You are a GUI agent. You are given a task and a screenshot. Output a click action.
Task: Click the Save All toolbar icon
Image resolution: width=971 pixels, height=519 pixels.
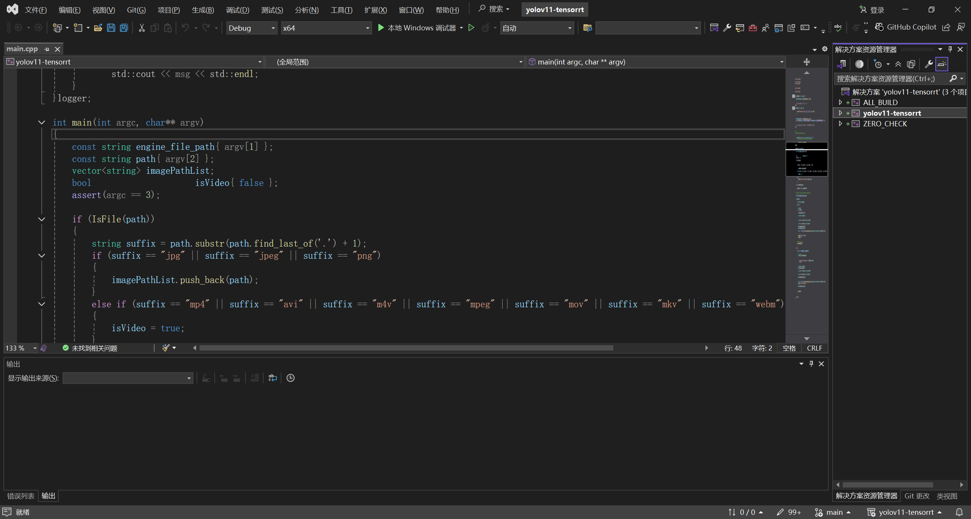tap(124, 28)
